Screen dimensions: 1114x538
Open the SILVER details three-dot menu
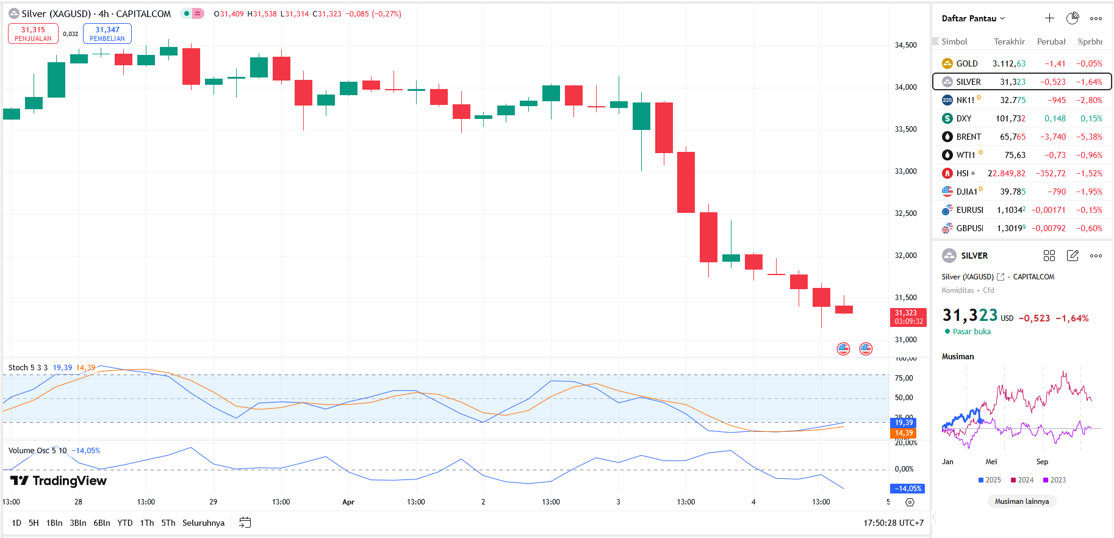1096,256
